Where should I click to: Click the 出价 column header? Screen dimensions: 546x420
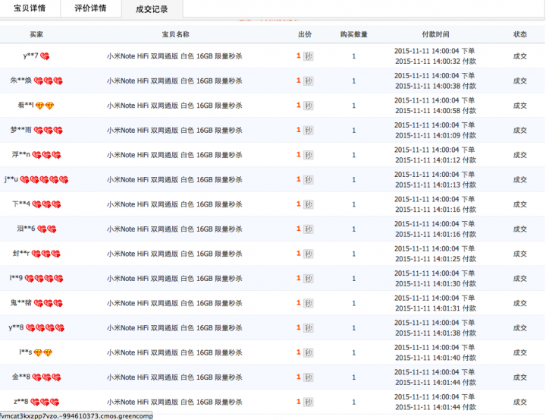coord(305,34)
